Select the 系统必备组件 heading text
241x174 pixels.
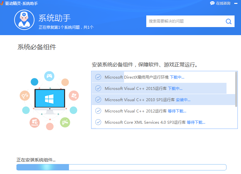click(37, 47)
